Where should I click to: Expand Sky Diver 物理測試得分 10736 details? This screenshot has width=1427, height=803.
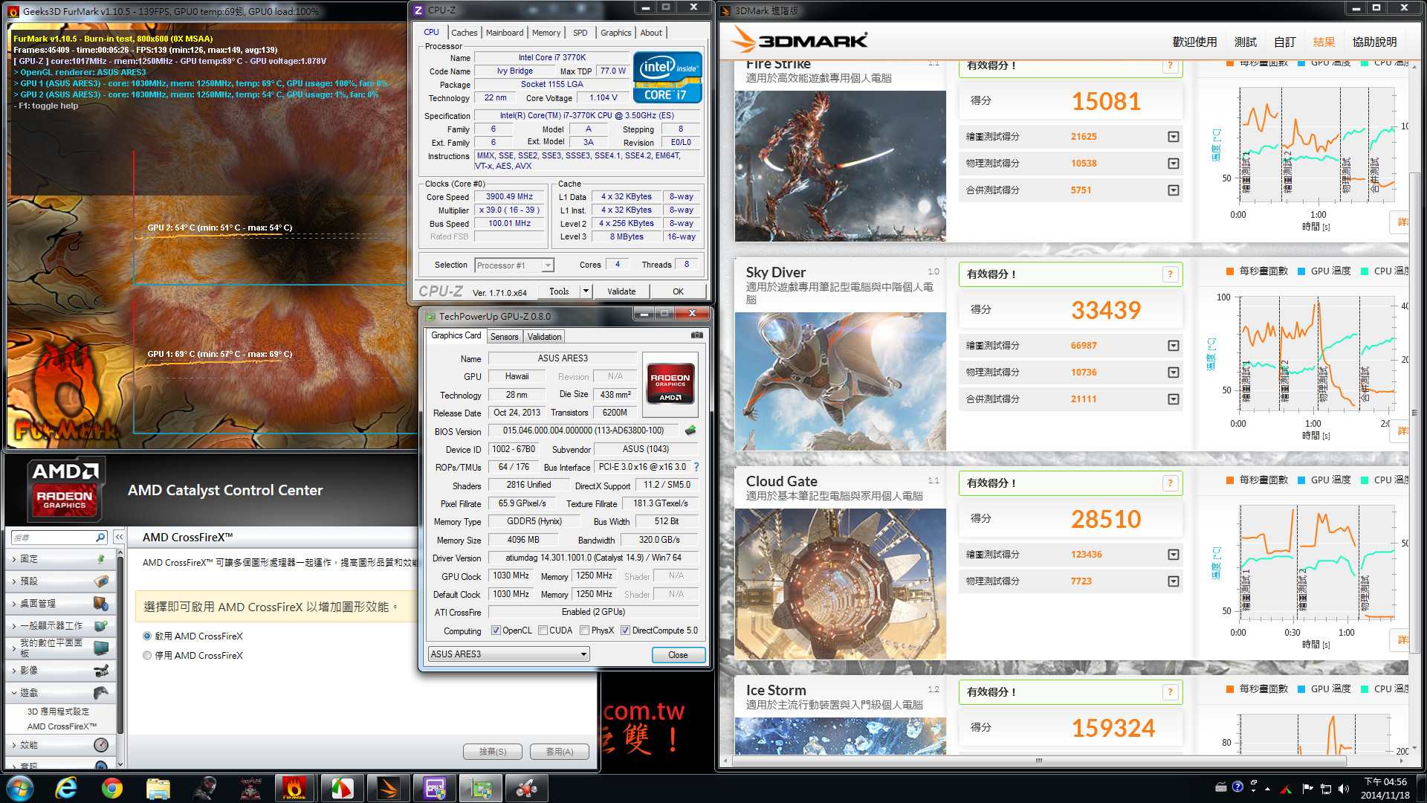click(x=1174, y=373)
